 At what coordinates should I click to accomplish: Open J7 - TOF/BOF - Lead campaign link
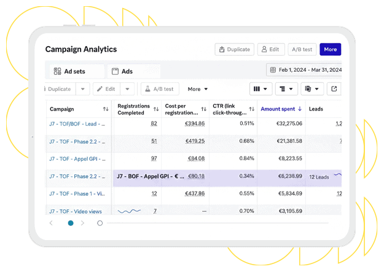(x=77, y=123)
